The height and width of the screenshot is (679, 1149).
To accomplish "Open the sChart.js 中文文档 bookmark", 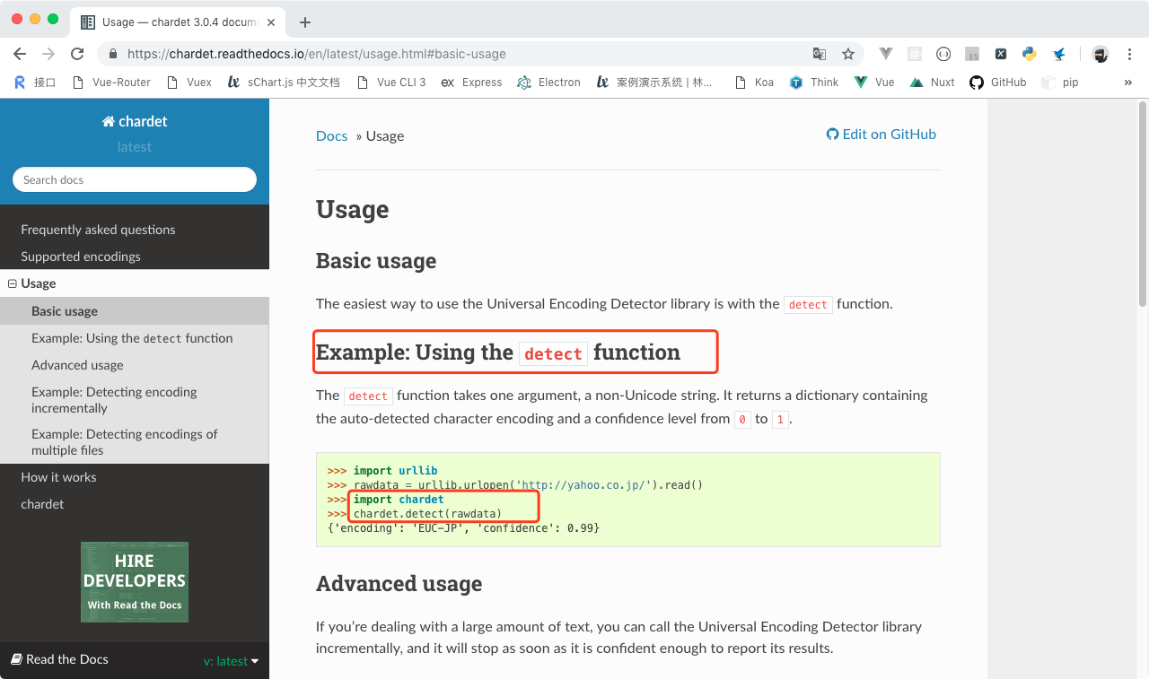I will pyautogui.click(x=284, y=83).
